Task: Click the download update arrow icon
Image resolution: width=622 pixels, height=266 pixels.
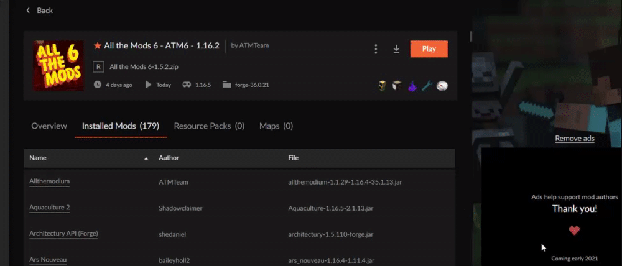Action: point(396,49)
